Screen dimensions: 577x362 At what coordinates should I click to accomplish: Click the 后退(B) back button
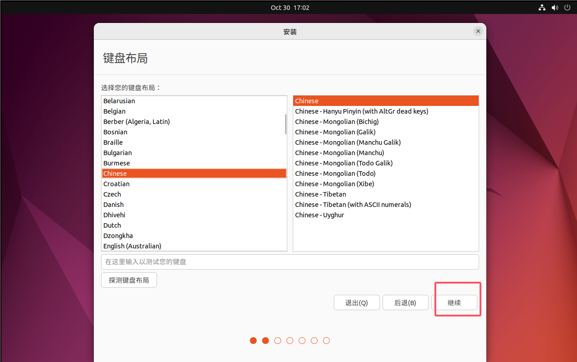click(405, 302)
